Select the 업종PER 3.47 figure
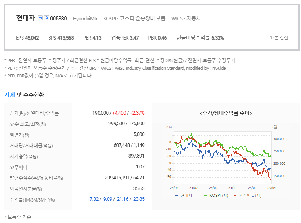 125,38
